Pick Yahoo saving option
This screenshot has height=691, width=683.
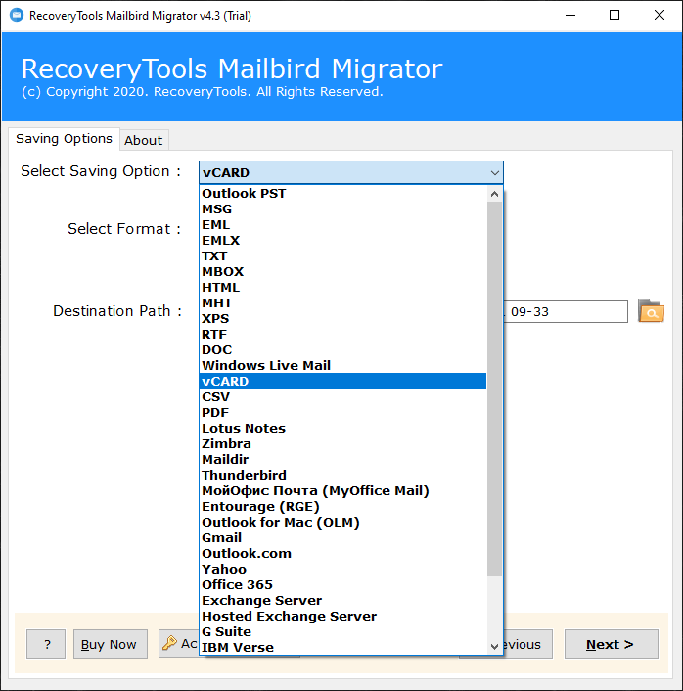click(x=342, y=569)
